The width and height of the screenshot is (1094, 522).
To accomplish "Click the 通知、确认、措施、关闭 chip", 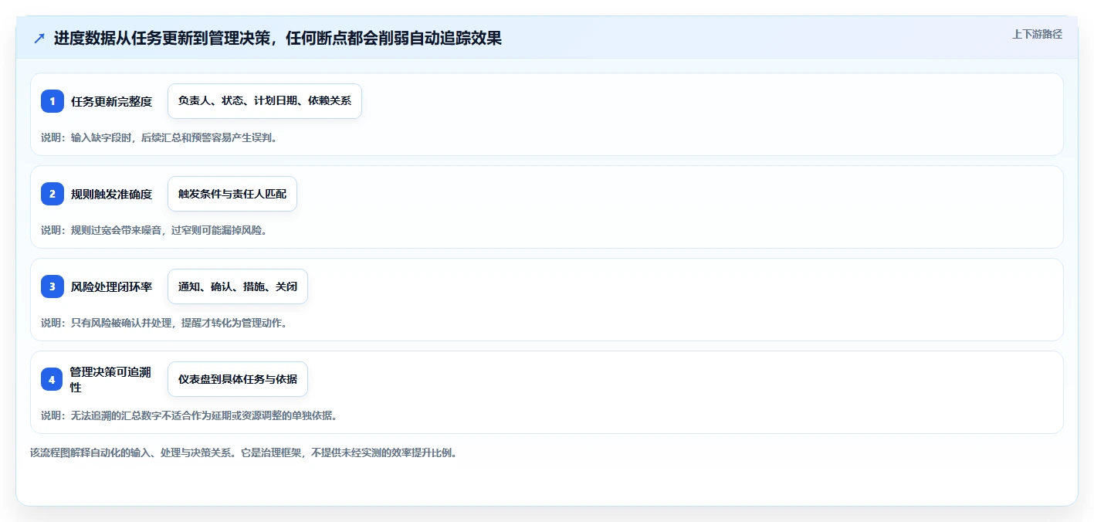I will [x=238, y=286].
